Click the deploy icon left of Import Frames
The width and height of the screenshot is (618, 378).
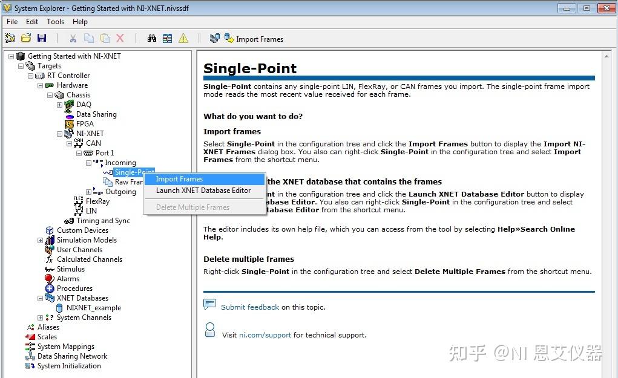pos(215,37)
